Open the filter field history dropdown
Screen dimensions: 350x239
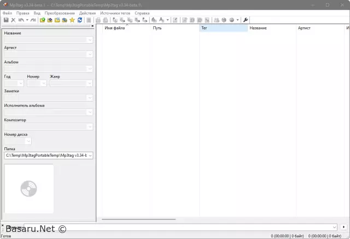pos(334,227)
